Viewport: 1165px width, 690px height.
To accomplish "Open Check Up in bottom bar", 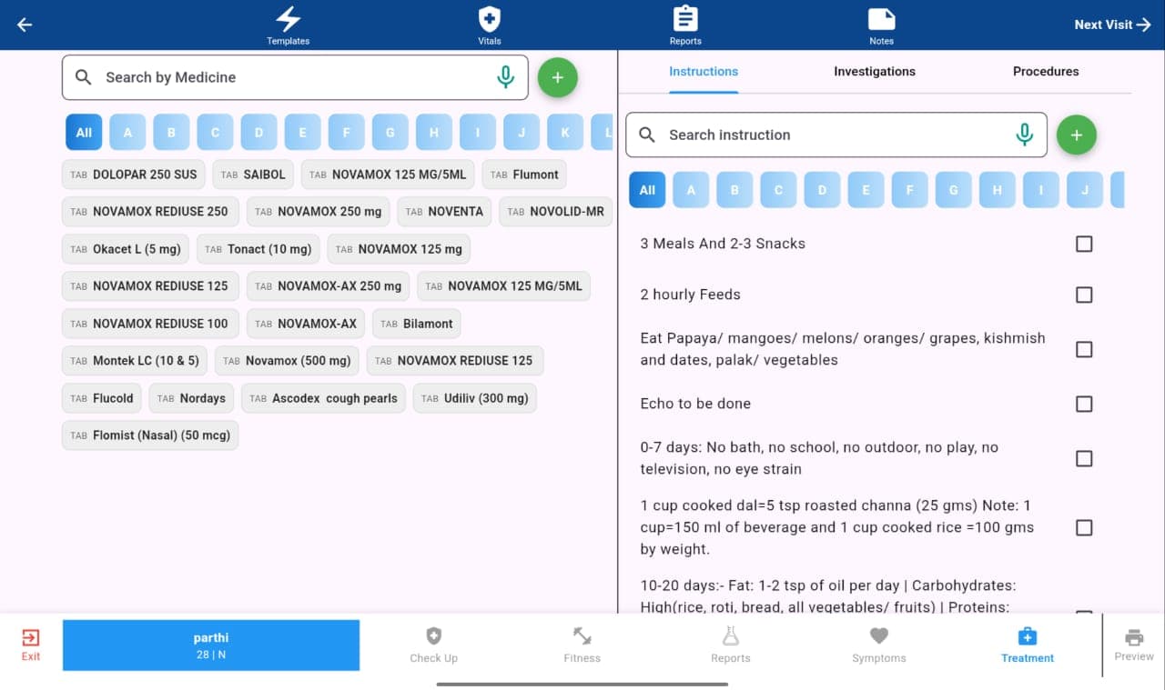I will [x=433, y=645].
